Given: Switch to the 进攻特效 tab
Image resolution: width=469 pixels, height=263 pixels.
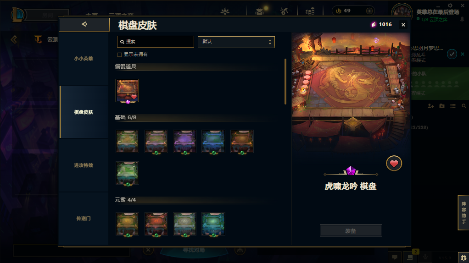Looking at the screenshot, I should [x=84, y=165].
